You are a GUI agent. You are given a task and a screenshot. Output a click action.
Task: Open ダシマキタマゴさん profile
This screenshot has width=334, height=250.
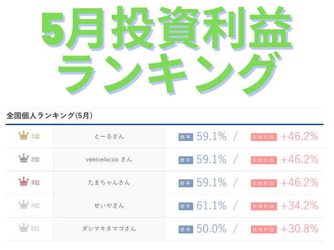(x=109, y=229)
